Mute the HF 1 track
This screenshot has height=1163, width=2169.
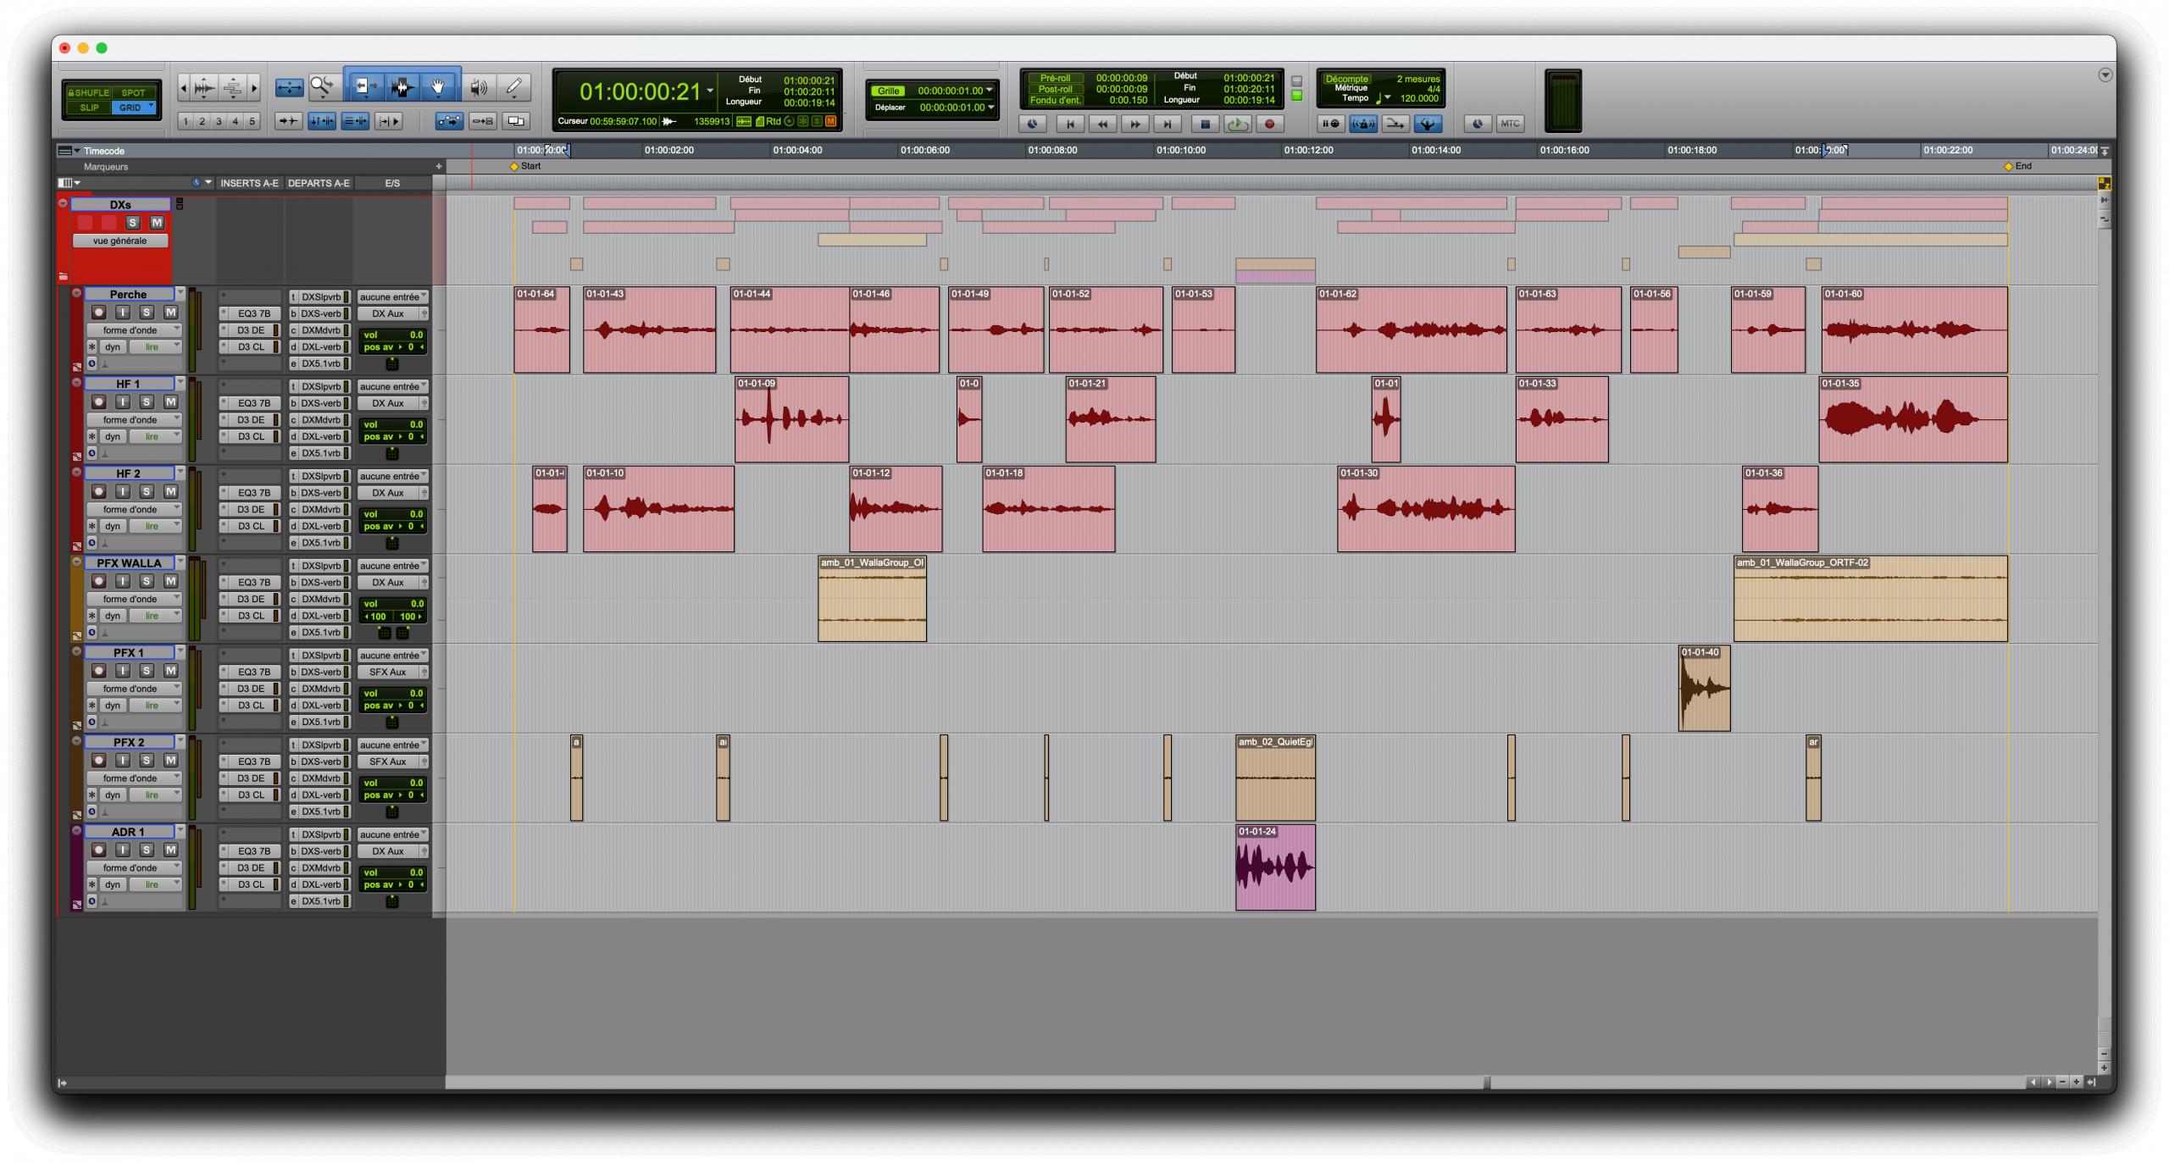(170, 402)
